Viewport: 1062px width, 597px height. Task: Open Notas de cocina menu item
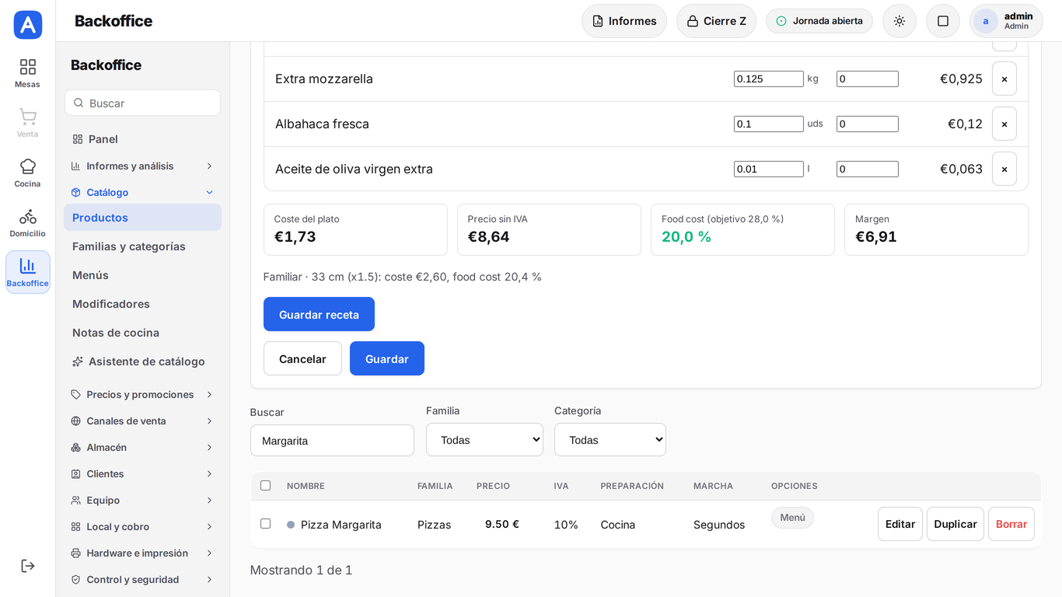[142, 333]
